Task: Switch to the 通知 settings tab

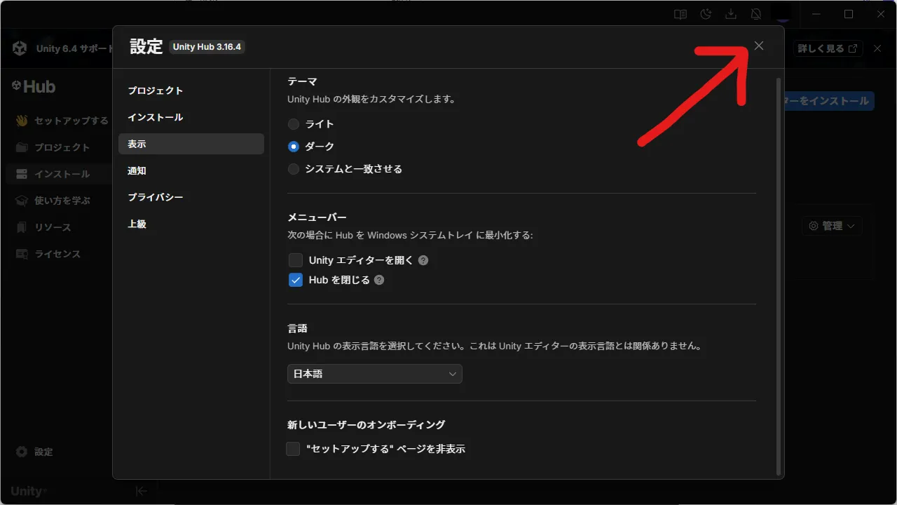Action: (137, 170)
